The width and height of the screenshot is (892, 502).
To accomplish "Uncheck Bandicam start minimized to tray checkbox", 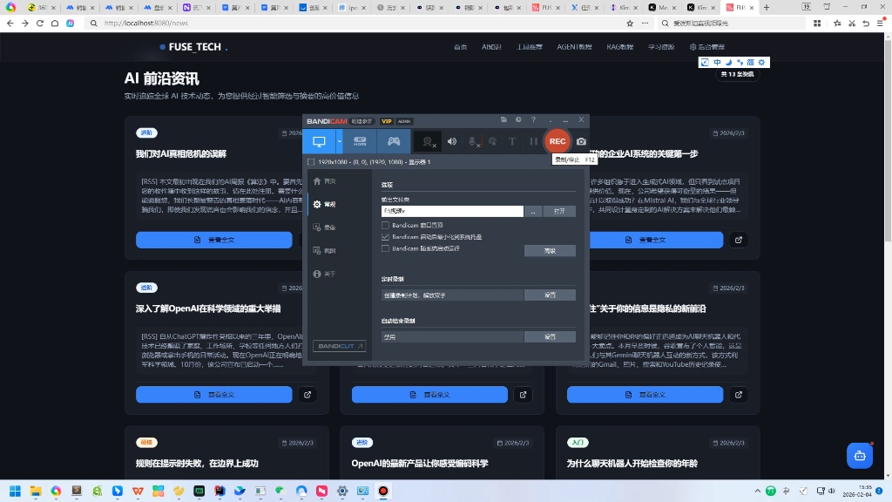I will click(x=385, y=237).
